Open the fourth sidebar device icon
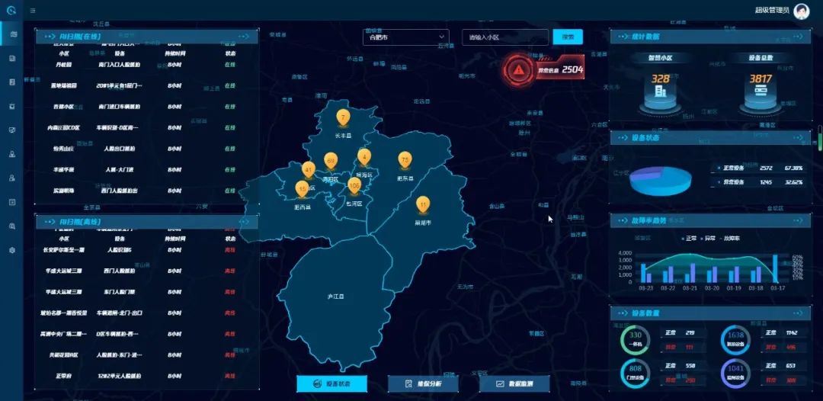This screenshot has width=823, height=401. pos(13,106)
